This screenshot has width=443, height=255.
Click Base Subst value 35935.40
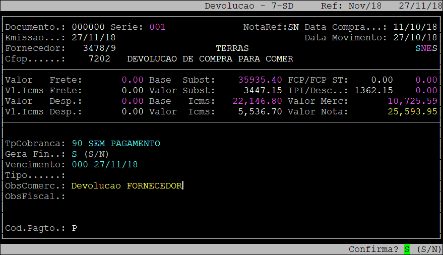click(x=260, y=80)
